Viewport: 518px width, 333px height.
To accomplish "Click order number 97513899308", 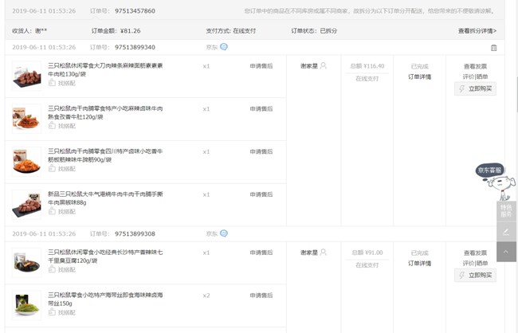I will (x=135, y=234).
